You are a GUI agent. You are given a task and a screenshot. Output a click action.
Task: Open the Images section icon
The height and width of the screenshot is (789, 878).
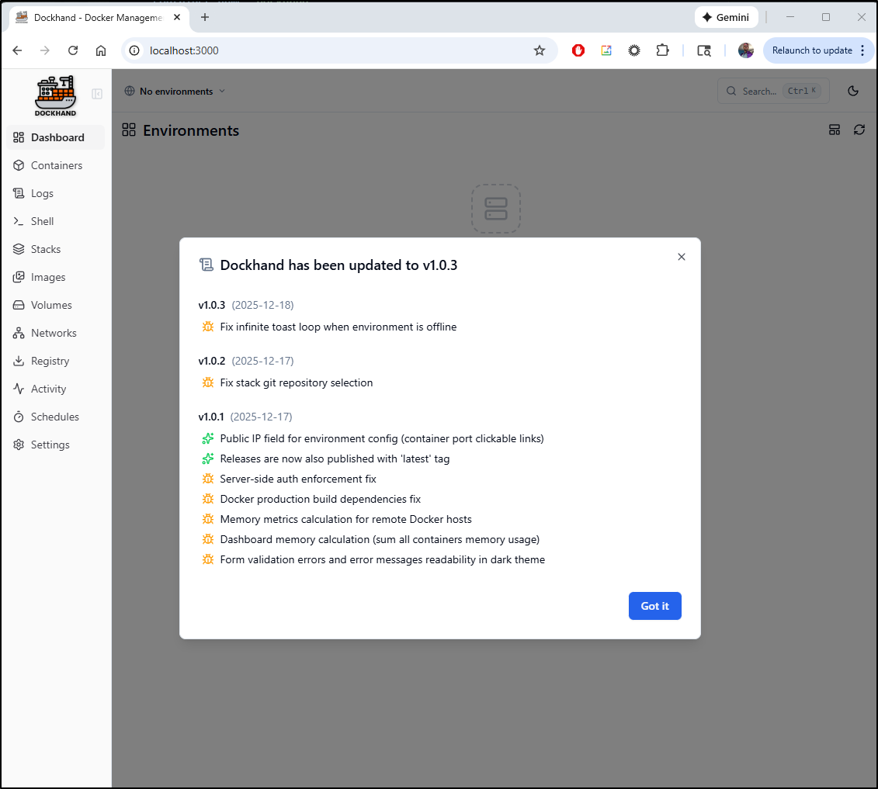(19, 277)
